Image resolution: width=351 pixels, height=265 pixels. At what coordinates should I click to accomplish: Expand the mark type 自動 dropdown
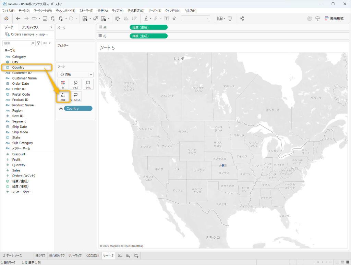point(75,74)
